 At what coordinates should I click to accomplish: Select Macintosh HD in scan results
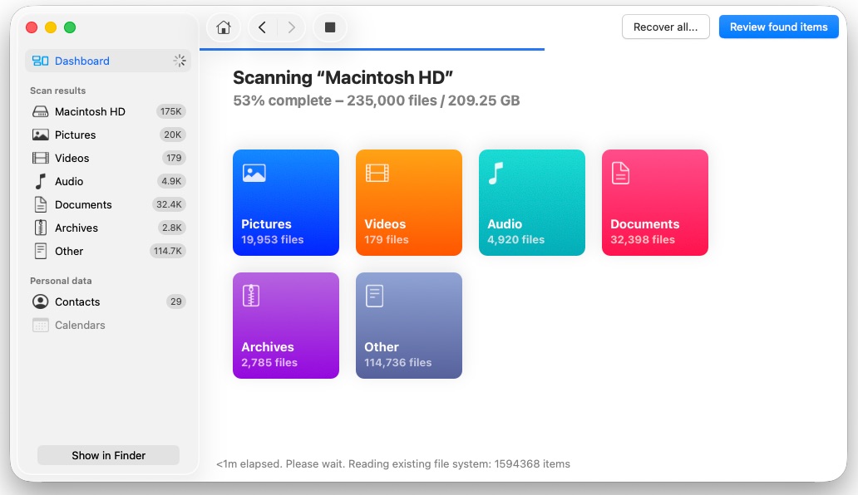(108, 111)
